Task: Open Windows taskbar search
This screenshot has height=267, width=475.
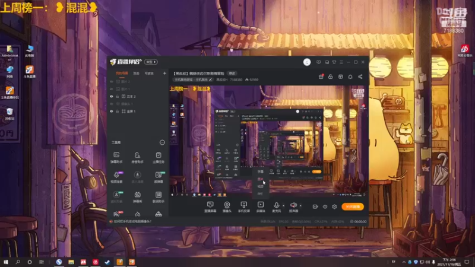Action: [x=18, y=262]
